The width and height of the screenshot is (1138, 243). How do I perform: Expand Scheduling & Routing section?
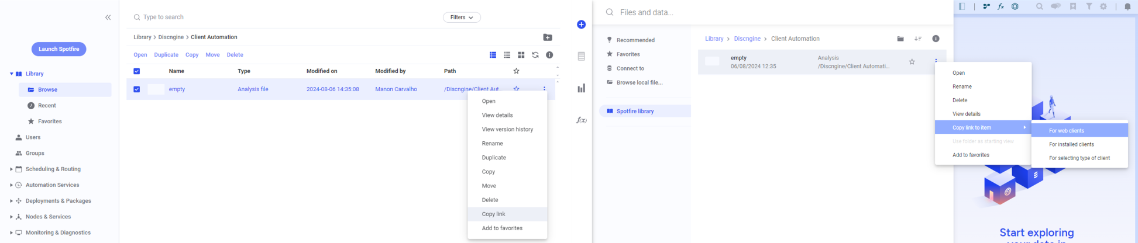[x=11, y=169]
